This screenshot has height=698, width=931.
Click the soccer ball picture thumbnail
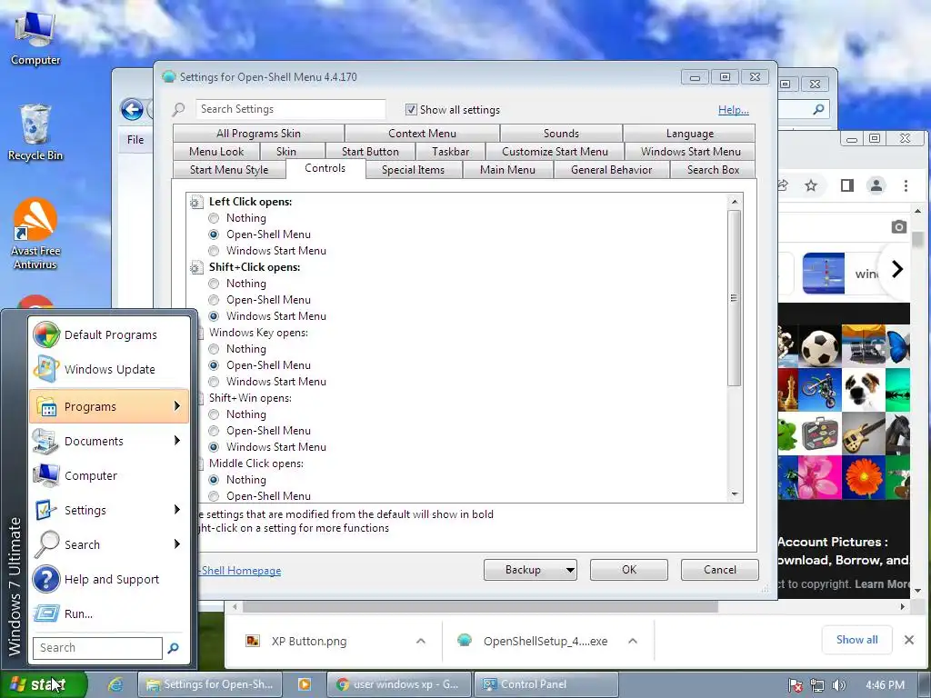pyautogui.click(x=820, y=346)
